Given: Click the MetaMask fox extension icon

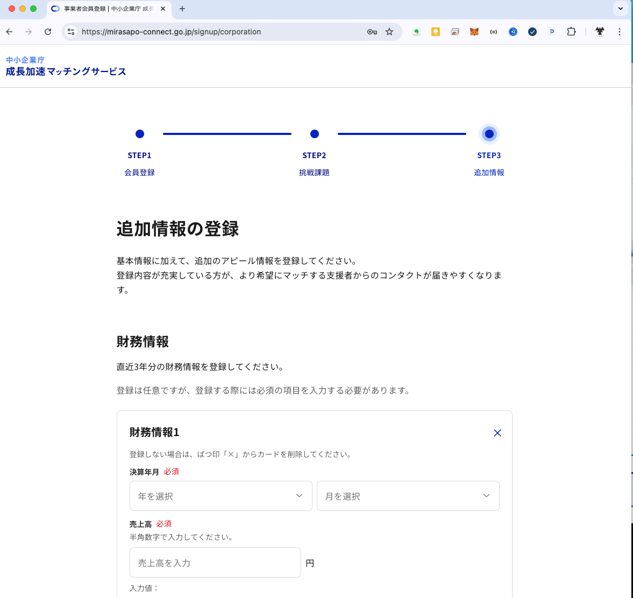Looking at the screenshot, I should [474, 32].
